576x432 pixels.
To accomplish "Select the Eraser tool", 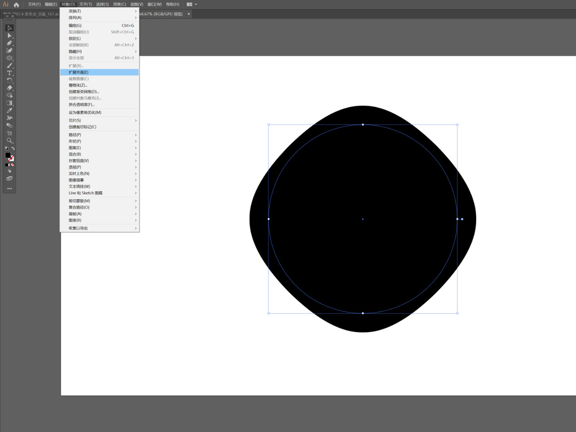I will pos(9,88).
